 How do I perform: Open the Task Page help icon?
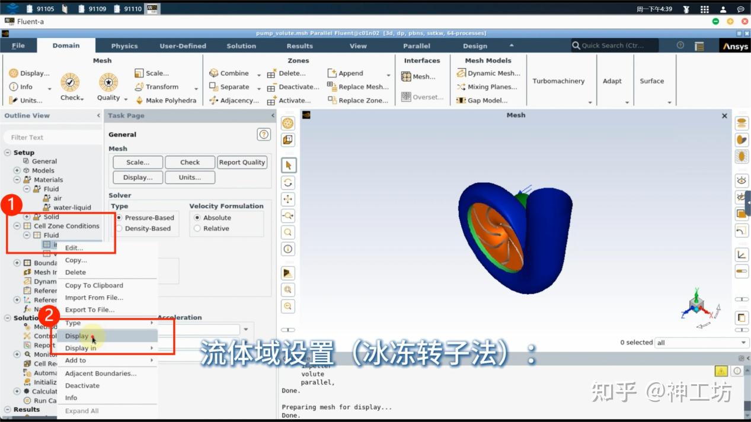coord(264,134)
